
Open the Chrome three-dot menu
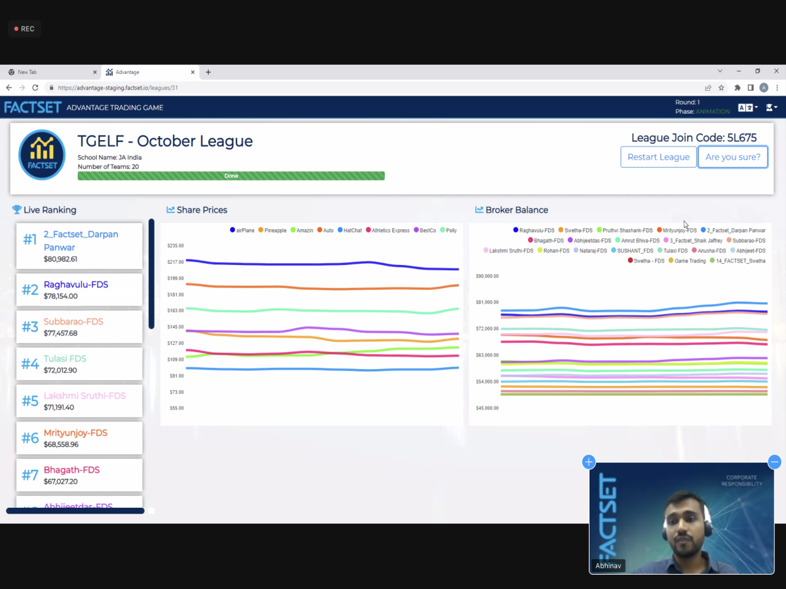click(x=776, y=88)
